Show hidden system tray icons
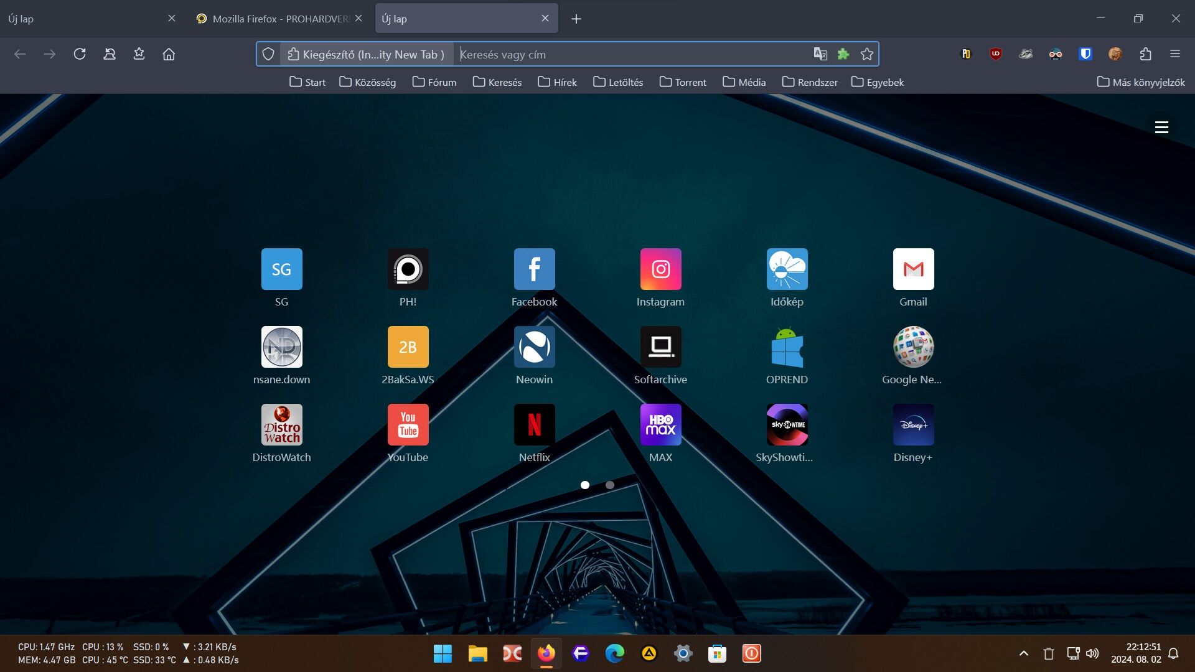 coord(1024,653)
